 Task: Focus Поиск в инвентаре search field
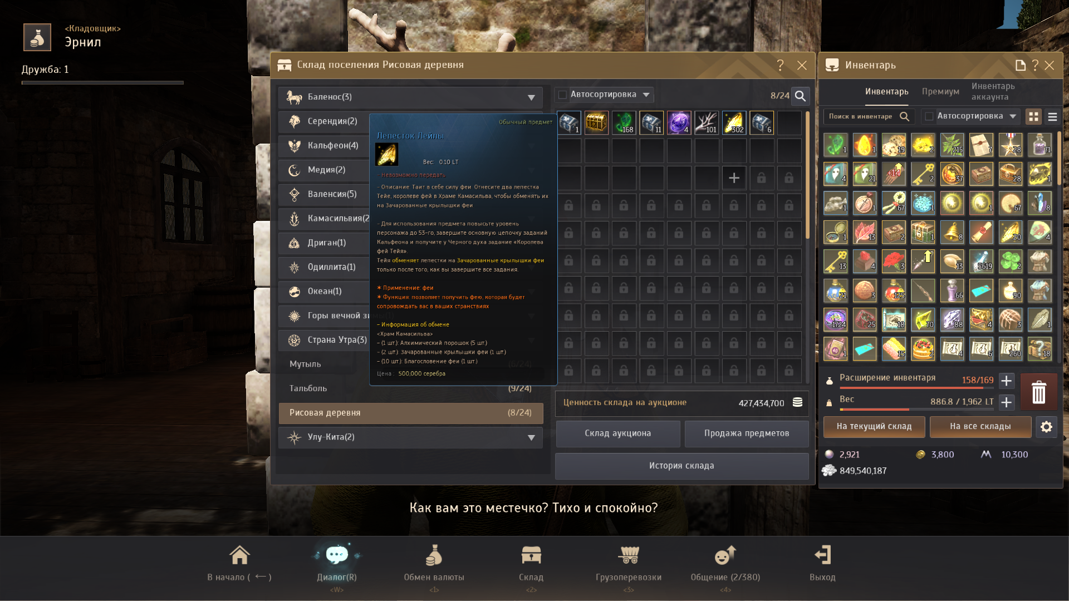869,116
